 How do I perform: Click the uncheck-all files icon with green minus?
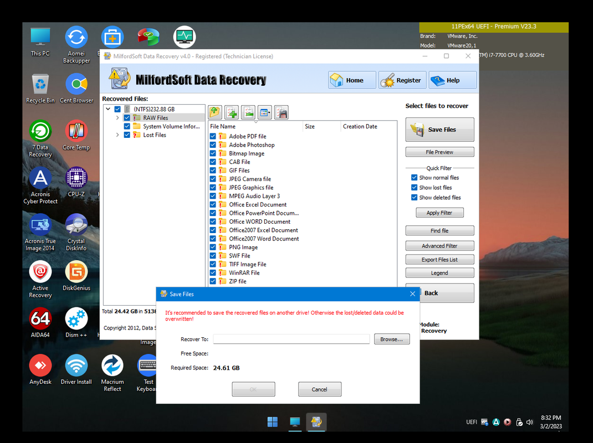point(248,112)
